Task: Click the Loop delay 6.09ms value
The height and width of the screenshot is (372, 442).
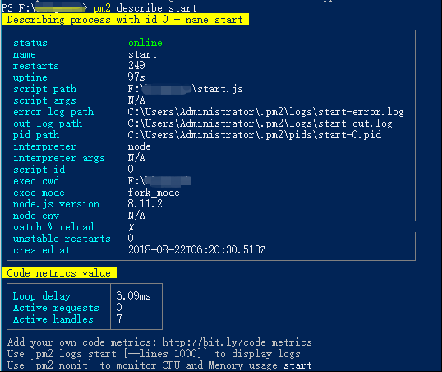Action: tap(133, 296)
